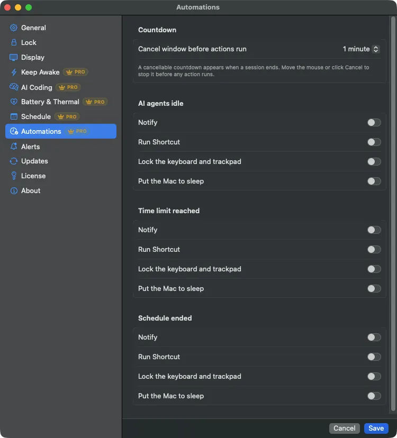Turn on Put the Mac to sleep under Schedule ended
Screen dimensions: 397x438
tap(374, 396)
